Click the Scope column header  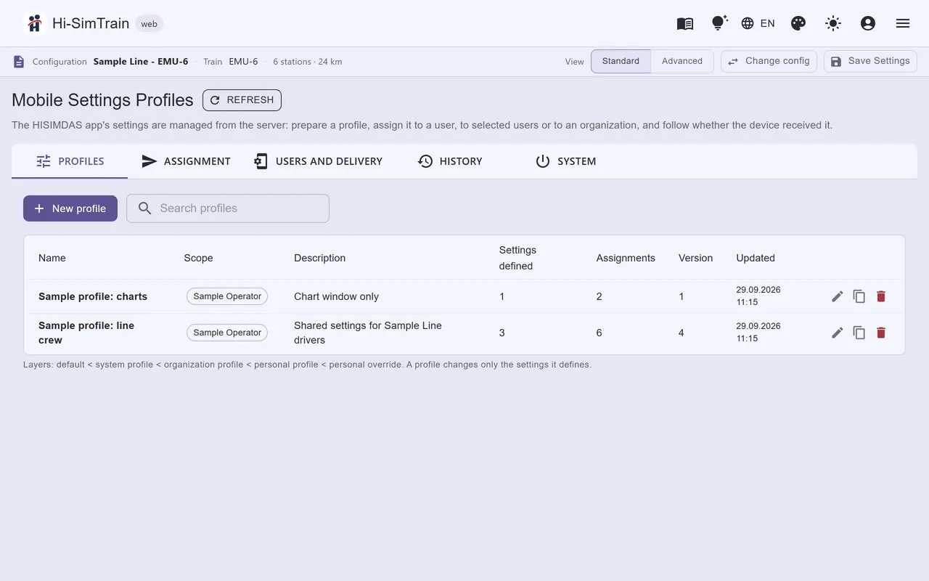click(x=198, y=258)
